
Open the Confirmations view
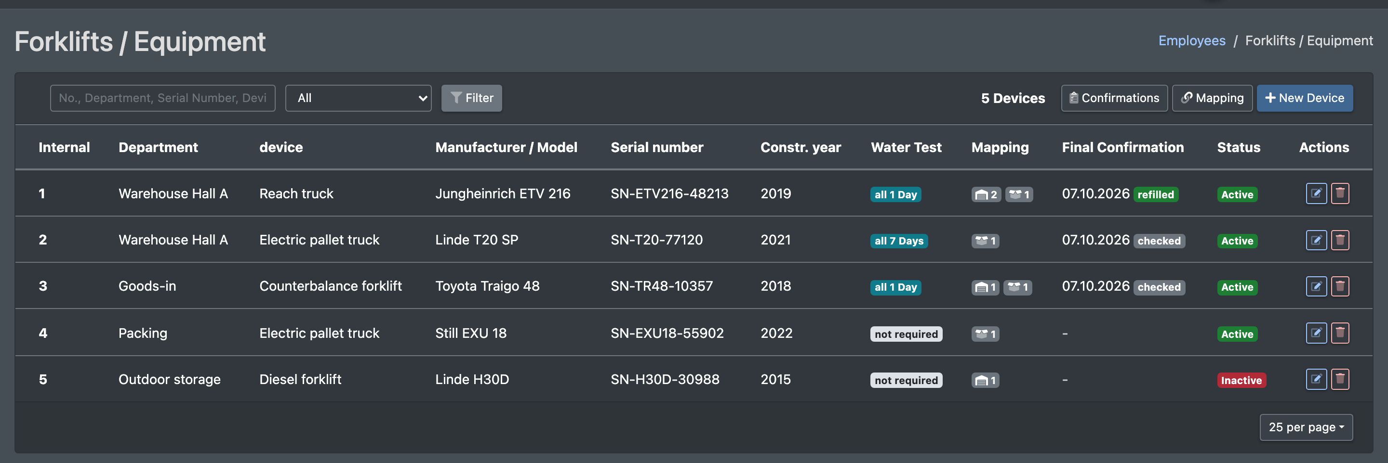click(1114, 98)
